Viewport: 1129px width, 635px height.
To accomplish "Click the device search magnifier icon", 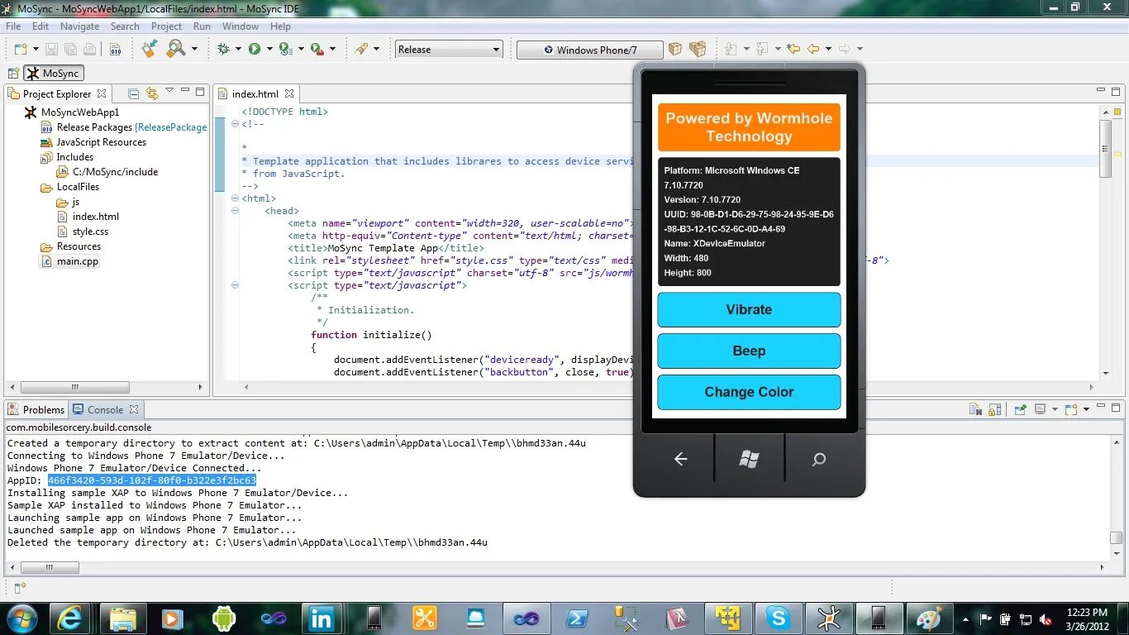I will click(176, 49).
